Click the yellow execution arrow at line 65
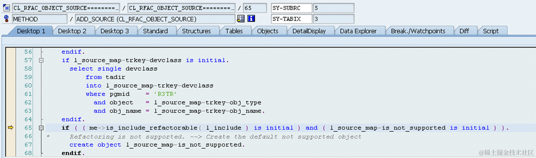 pyautogui.click(x=11, y=128)
